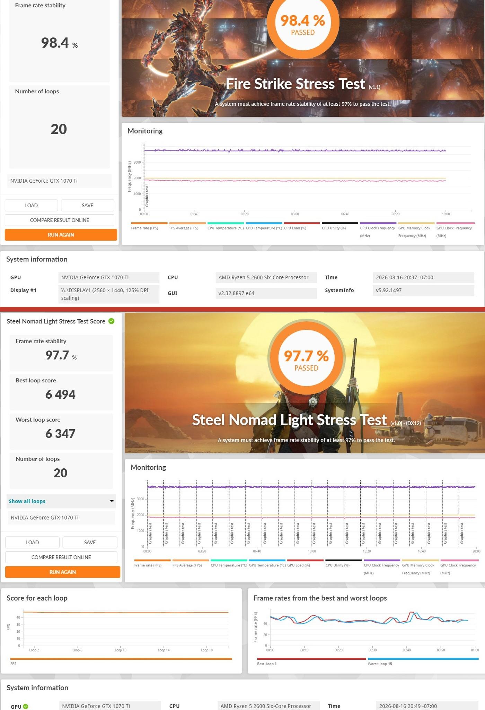Click the green checkmark beside Steel Nomad Light Stress Test Score
This screenshot has width=485, height=710.
click(111, 321)
